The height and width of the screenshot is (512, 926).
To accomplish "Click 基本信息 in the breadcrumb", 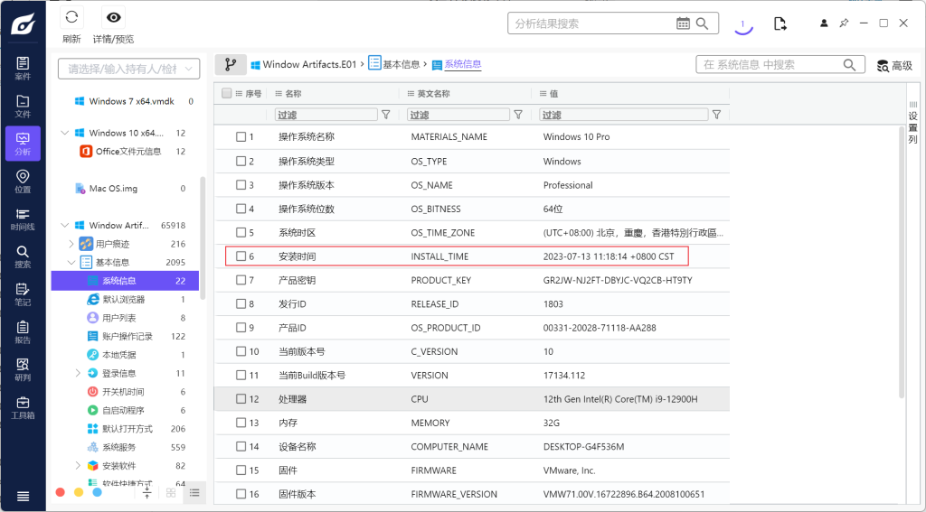I will pos(401,65).
